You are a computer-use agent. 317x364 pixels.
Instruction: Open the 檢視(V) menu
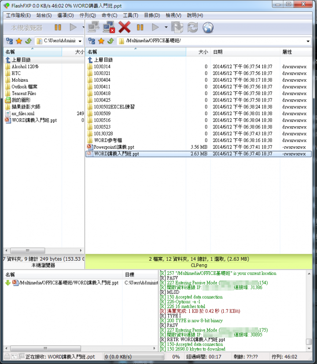[x=173, y=15]
